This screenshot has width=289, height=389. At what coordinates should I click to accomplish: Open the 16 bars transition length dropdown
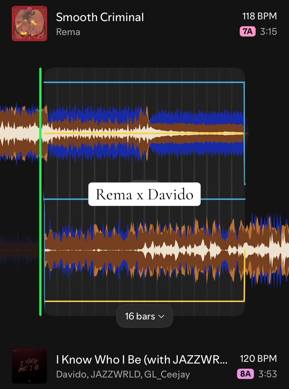click(144, 316)
